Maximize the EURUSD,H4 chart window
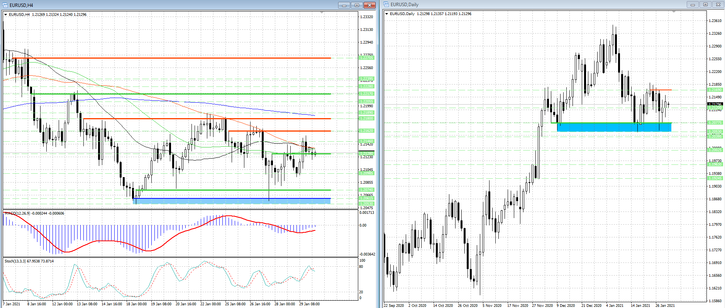Image resolution: width=725 pixels, height=308 pixels. (357, 5)
